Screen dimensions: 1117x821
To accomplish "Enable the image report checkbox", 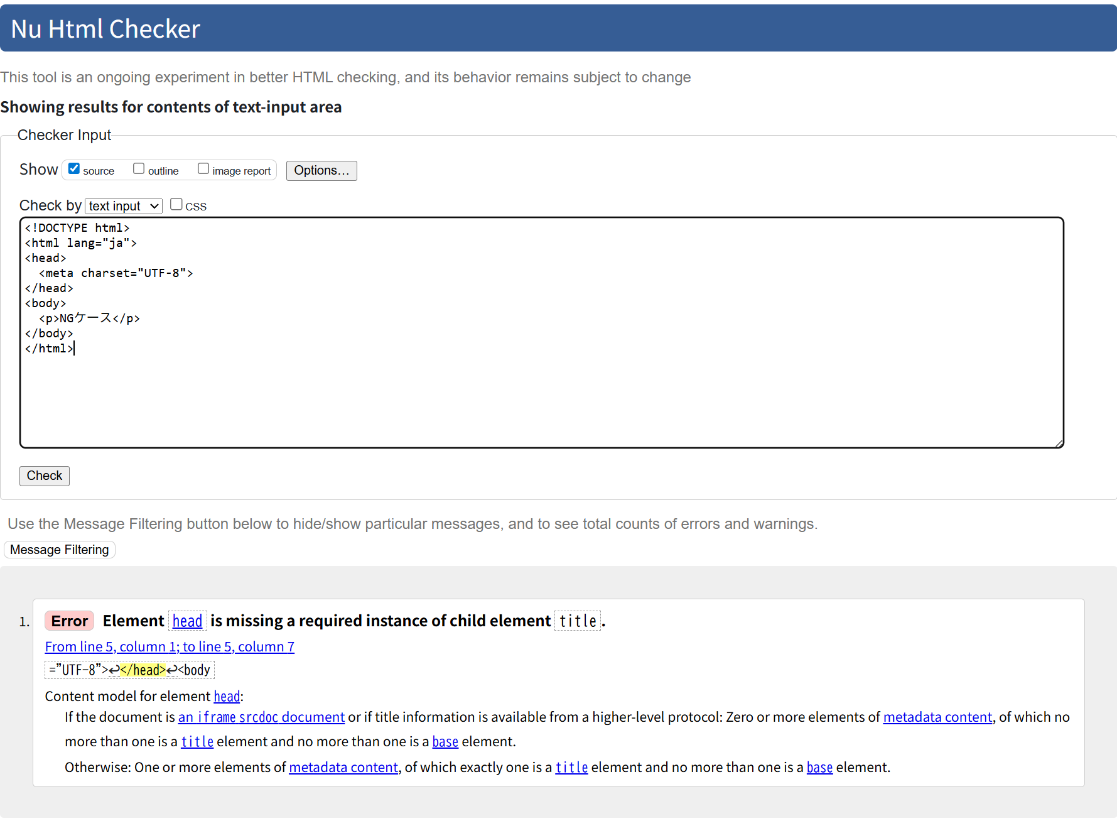I will click(x=203, y=168).
